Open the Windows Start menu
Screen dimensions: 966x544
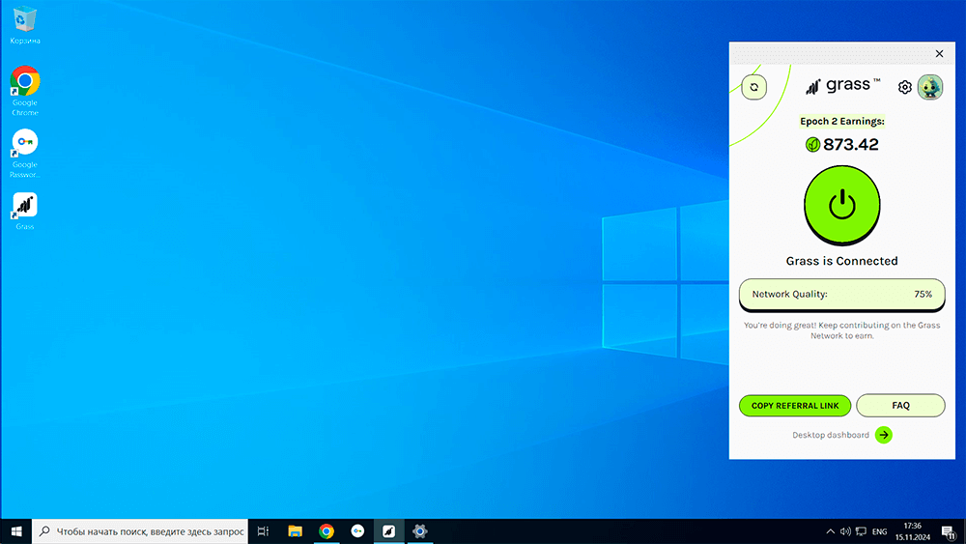[16, 531]
